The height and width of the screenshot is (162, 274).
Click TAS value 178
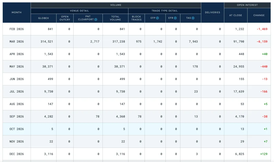195,66
